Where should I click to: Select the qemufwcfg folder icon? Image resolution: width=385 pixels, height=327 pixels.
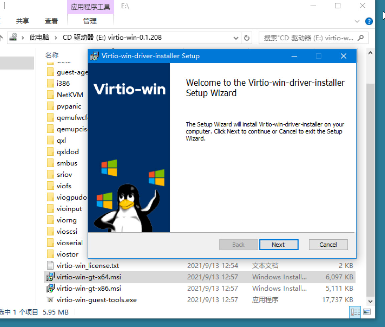50,117
